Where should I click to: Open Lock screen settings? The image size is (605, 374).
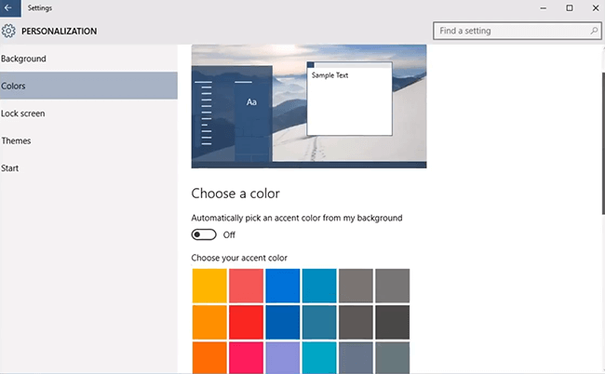coord(23,114)
